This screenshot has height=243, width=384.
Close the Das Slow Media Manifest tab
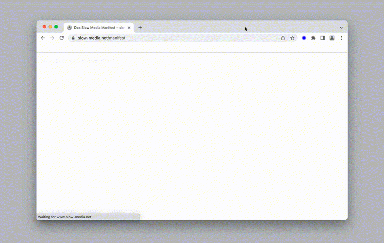[129, 28]
